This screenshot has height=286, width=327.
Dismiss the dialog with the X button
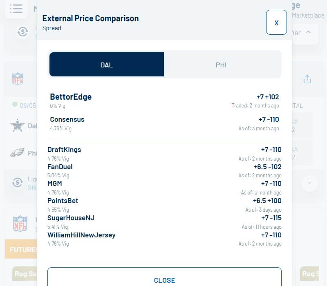click(x=276, y=22)
